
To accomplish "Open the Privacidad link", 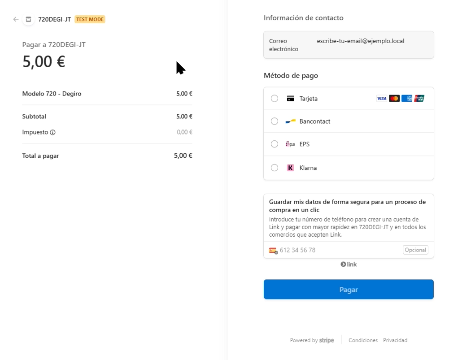I will click(395, 340).
